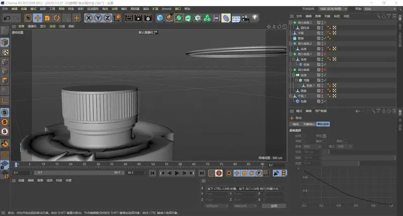Collapse the 细分曲面.2 tree node
The width and height of the screenshot is (403, 216).
click(291, 44)
